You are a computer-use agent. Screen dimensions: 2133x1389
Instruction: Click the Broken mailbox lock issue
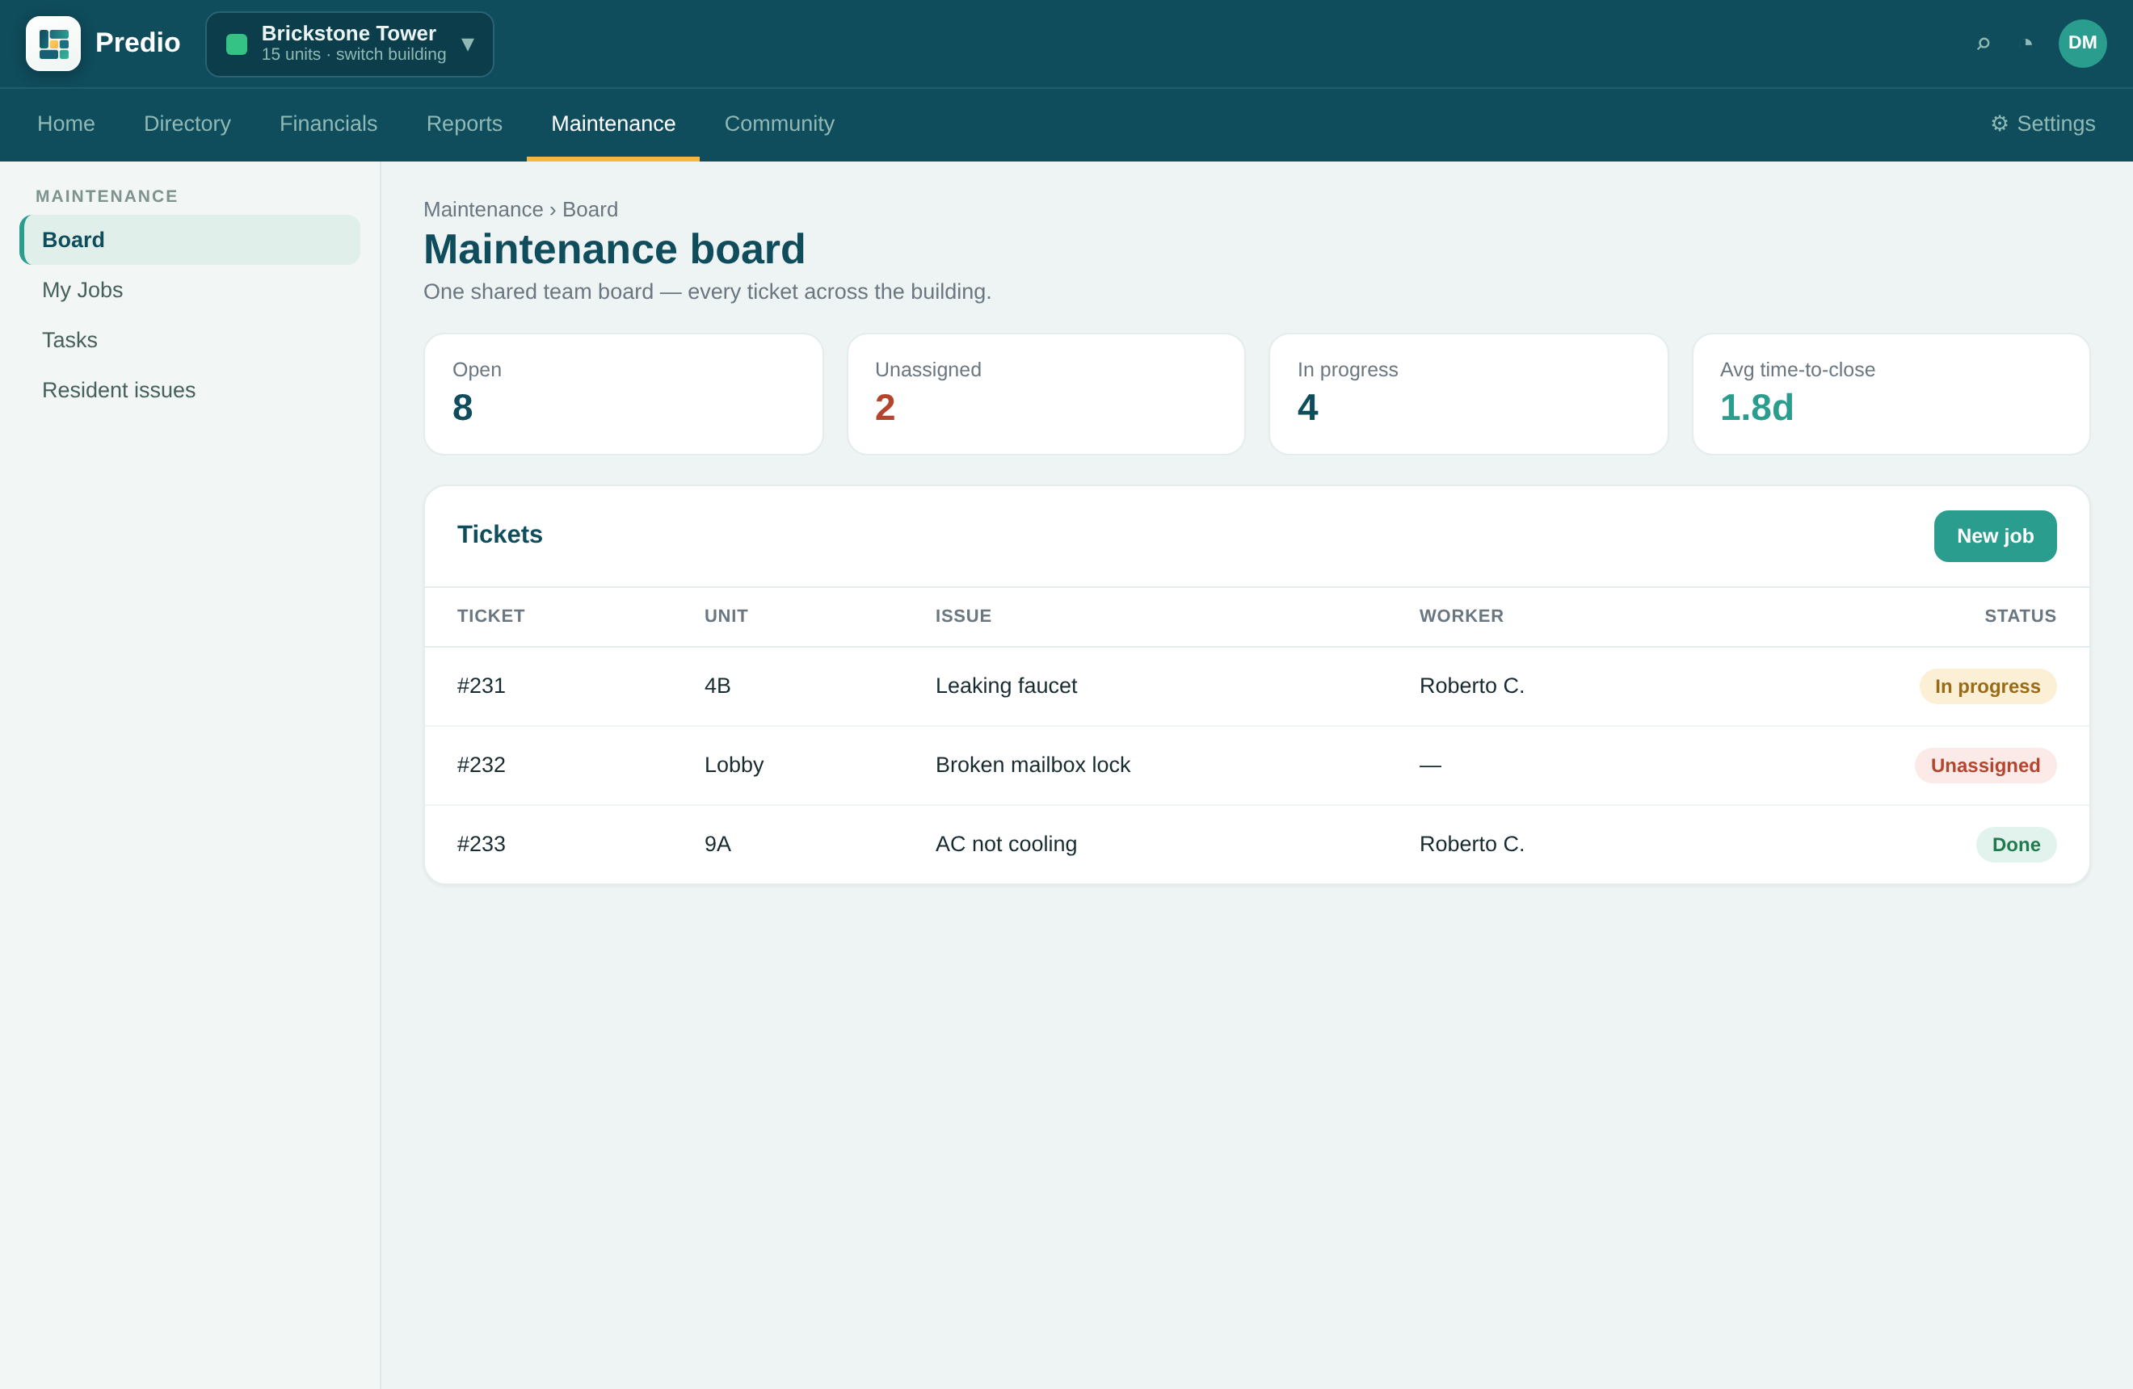(x=1033, y=765)
